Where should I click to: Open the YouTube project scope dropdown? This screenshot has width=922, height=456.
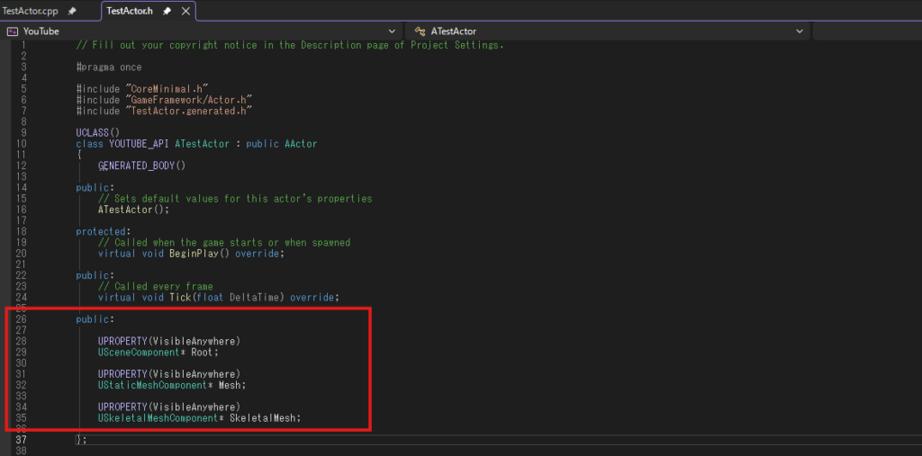pyautogui.click(x=393, y=31)
